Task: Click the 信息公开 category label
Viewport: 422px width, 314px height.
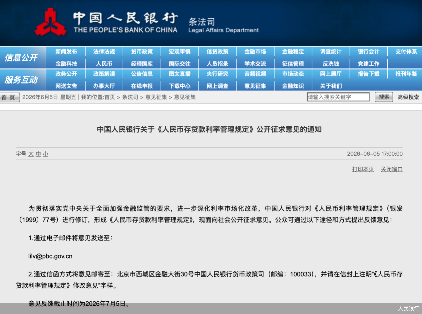Action: click(21, 58)
